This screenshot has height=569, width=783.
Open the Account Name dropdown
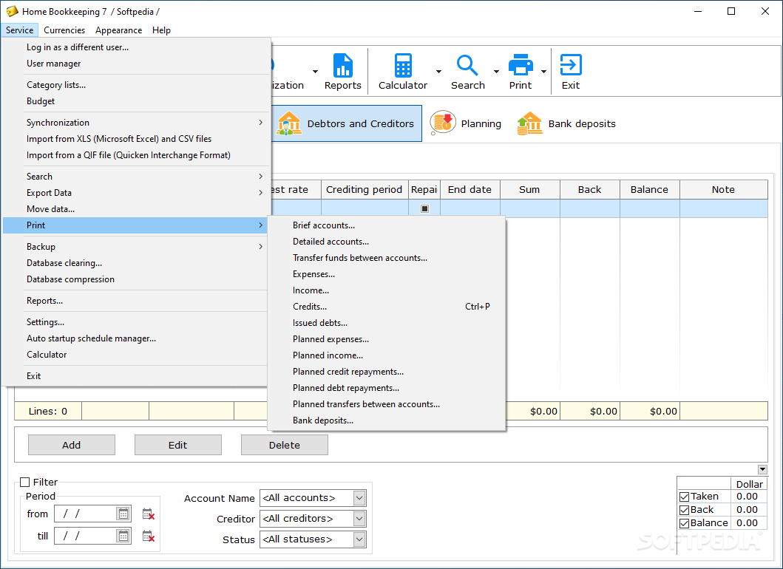(359, 497)
